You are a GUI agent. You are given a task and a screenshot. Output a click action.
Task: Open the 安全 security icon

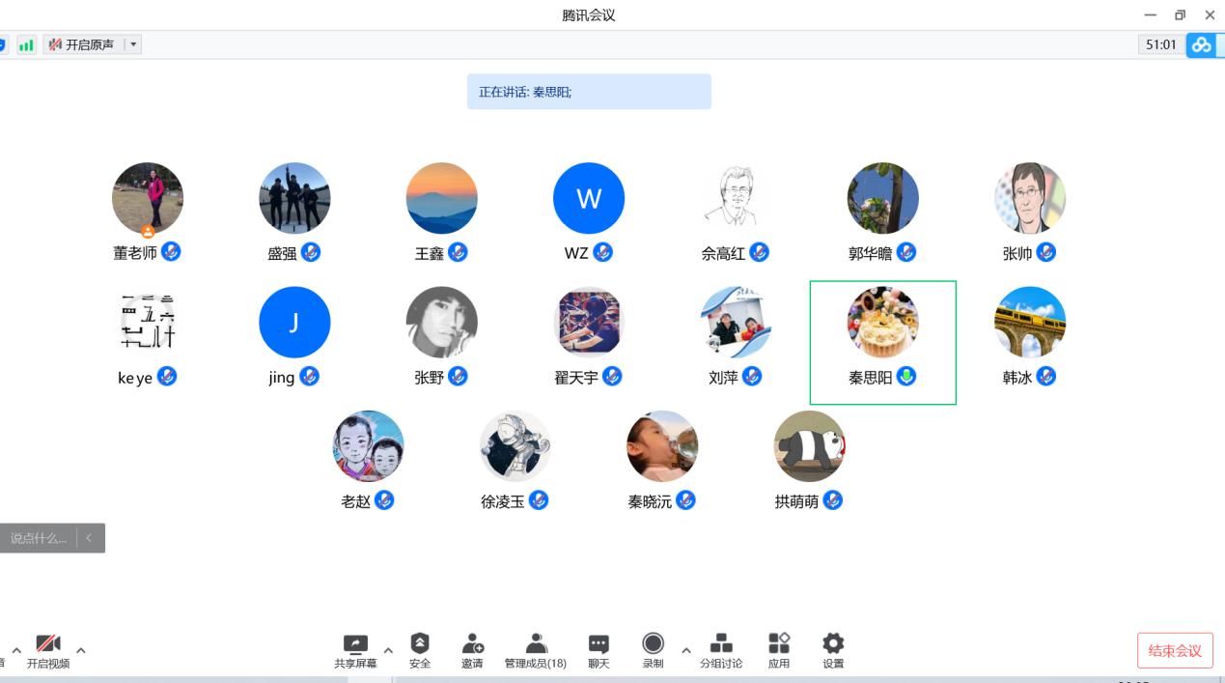(x=420, y=644)
